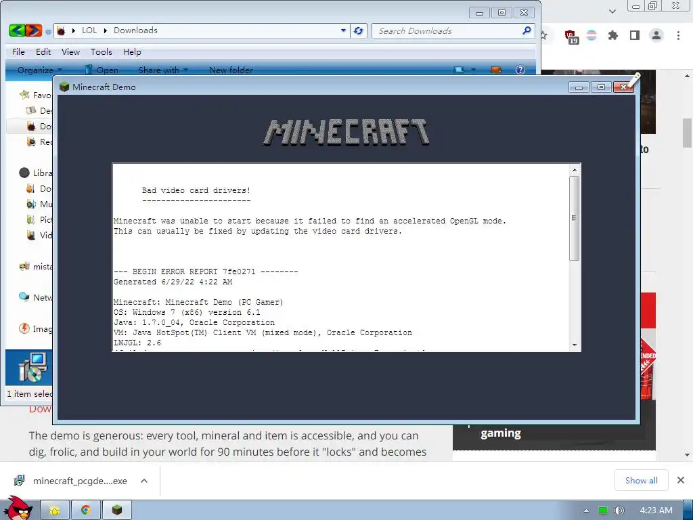The width and height of the screenshot is (693, 520).
Task: Click the error report scrollbar thumb
Action: click(574, 218)
